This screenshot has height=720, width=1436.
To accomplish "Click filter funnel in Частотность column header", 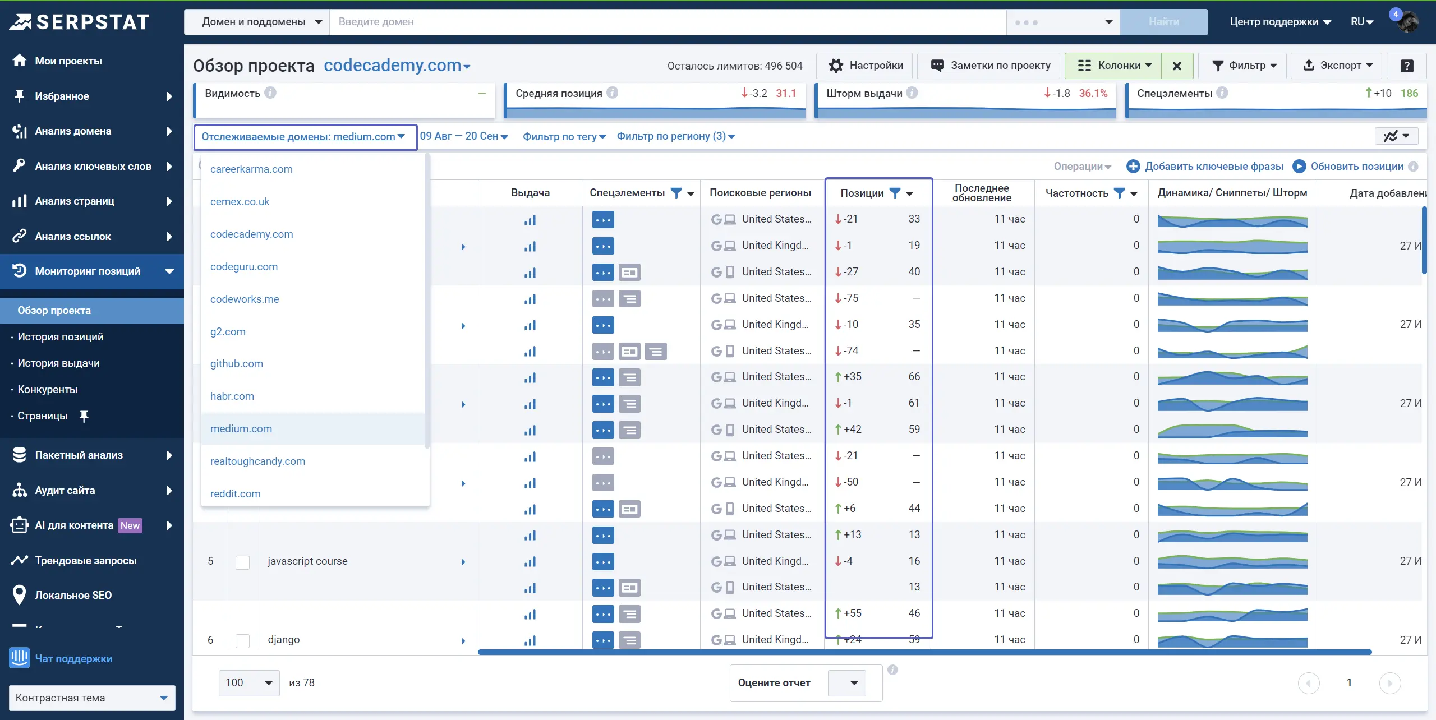I will 1119,193.
